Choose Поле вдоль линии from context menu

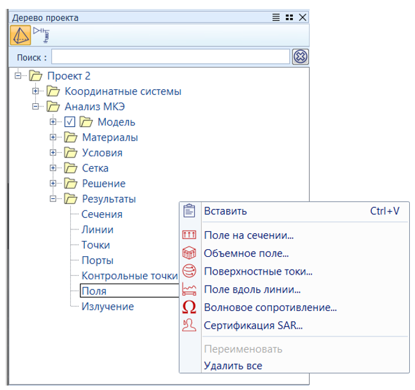pos(252,290)
